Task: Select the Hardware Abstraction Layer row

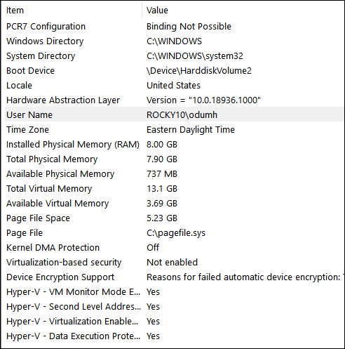Action: tap(174, 100)
